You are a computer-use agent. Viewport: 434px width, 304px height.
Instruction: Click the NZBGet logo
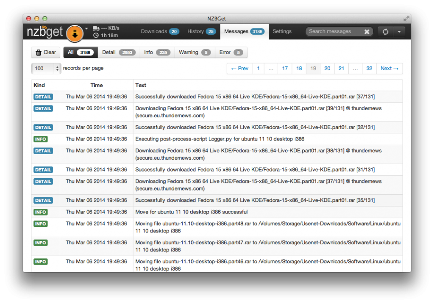click(44, 31)
